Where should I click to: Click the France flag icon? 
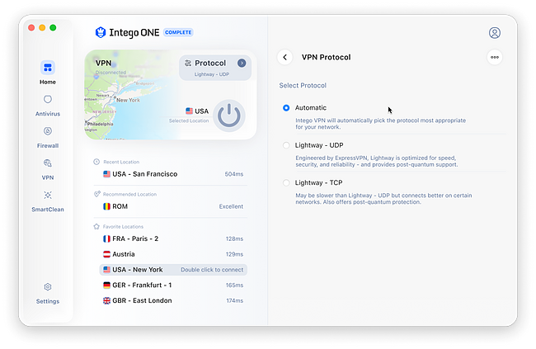point(106,238)
